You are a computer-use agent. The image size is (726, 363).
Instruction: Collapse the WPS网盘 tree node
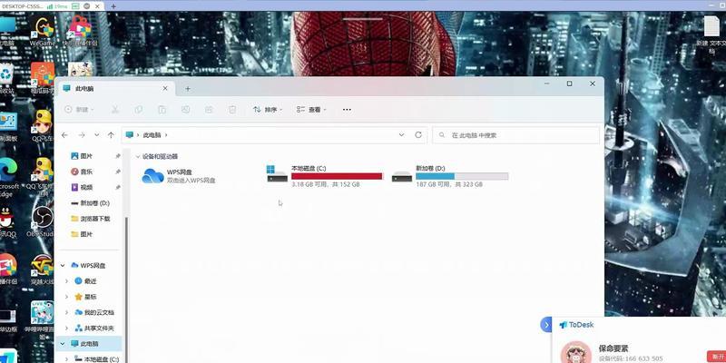point(63,266)
